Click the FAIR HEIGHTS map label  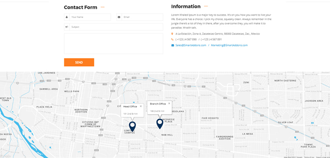coord(210,118)
